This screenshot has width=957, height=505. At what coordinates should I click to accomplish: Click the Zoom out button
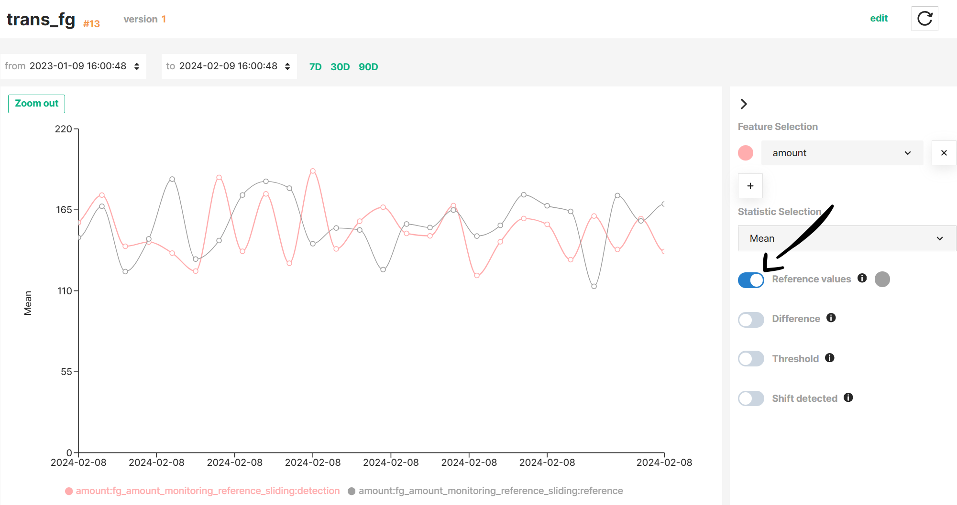pos(36,103)
